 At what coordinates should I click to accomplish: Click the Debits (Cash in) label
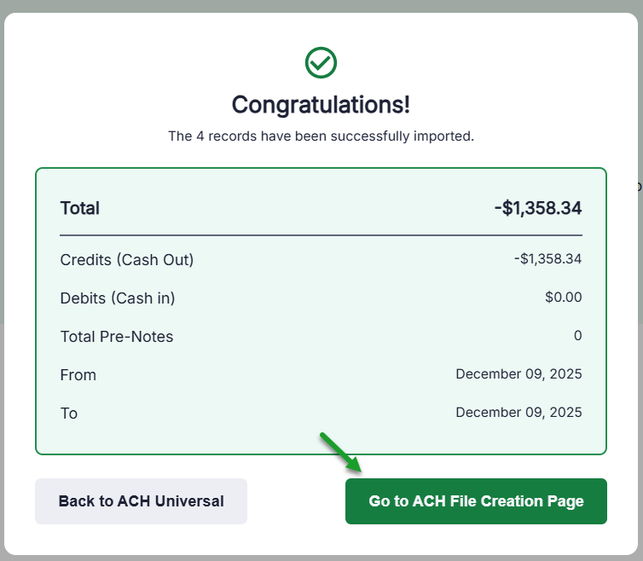[x=118, y=298]
